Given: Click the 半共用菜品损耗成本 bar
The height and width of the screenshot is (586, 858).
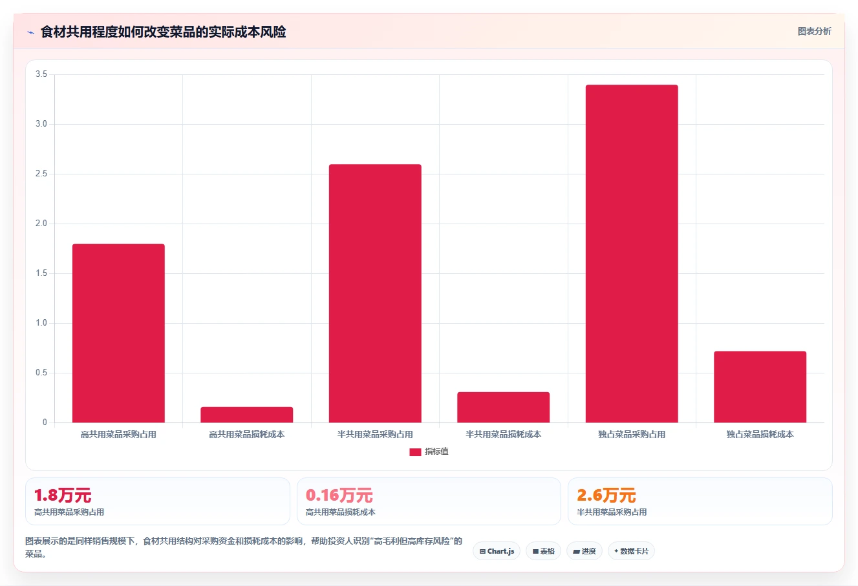Looking at the screenshot, I should pos(504,407).
